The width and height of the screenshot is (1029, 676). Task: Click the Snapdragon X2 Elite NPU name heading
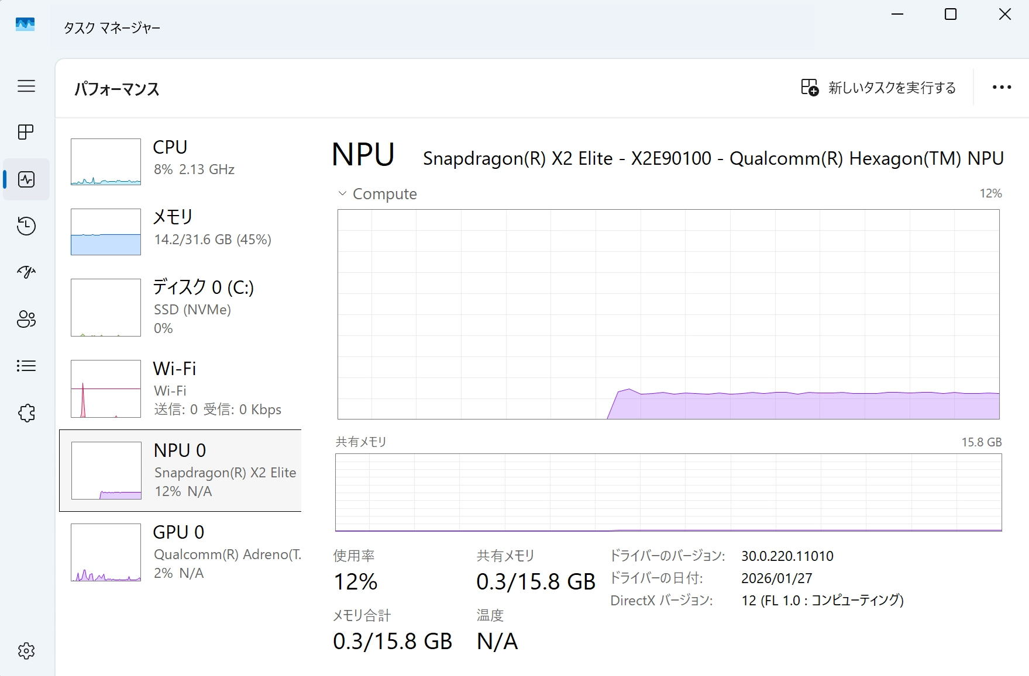pos(713,158)
